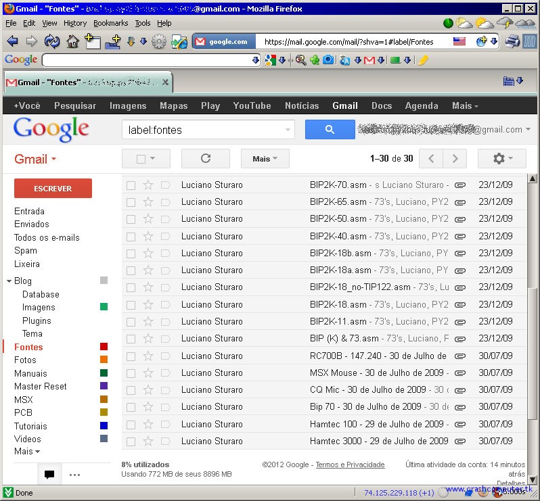540x501 pixels.
Task: Click the green circle status icon near weather
Action: (x=448, y=24)
